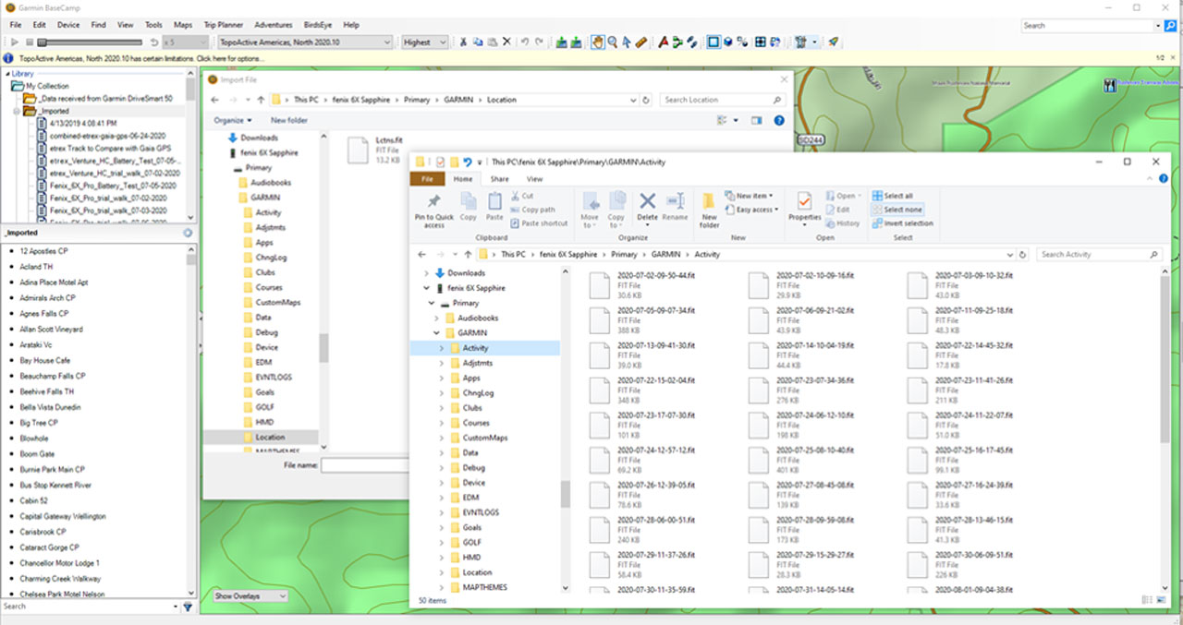Screen dimensions: 1183x625
Task: Activate the Zoom magnifier tool in BaseCamp toolbar
Action: tap(612, 42)
